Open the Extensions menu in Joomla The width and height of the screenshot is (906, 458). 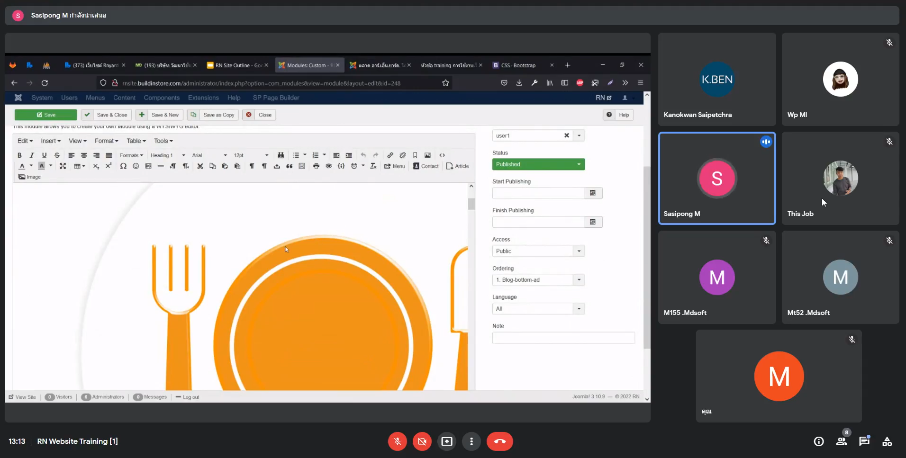tap(203, 98)
